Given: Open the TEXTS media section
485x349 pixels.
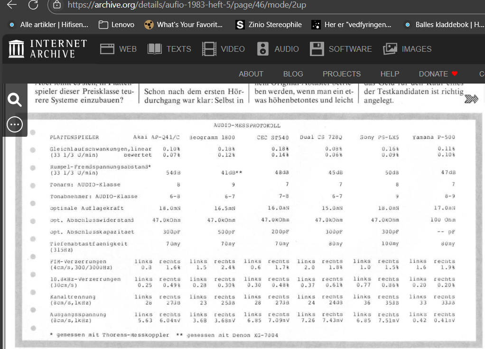Looking at the screenshot, I should tap(169, 49).
